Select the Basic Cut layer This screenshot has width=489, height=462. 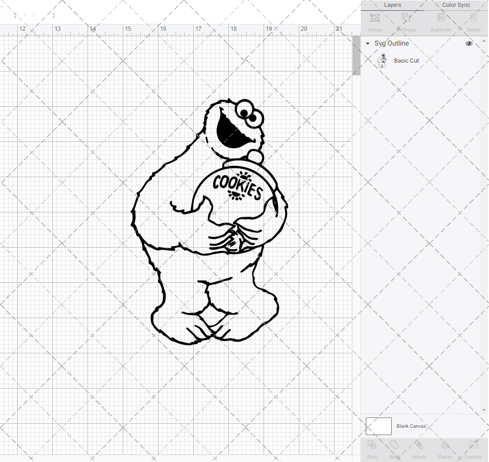(x=407, y=60)
